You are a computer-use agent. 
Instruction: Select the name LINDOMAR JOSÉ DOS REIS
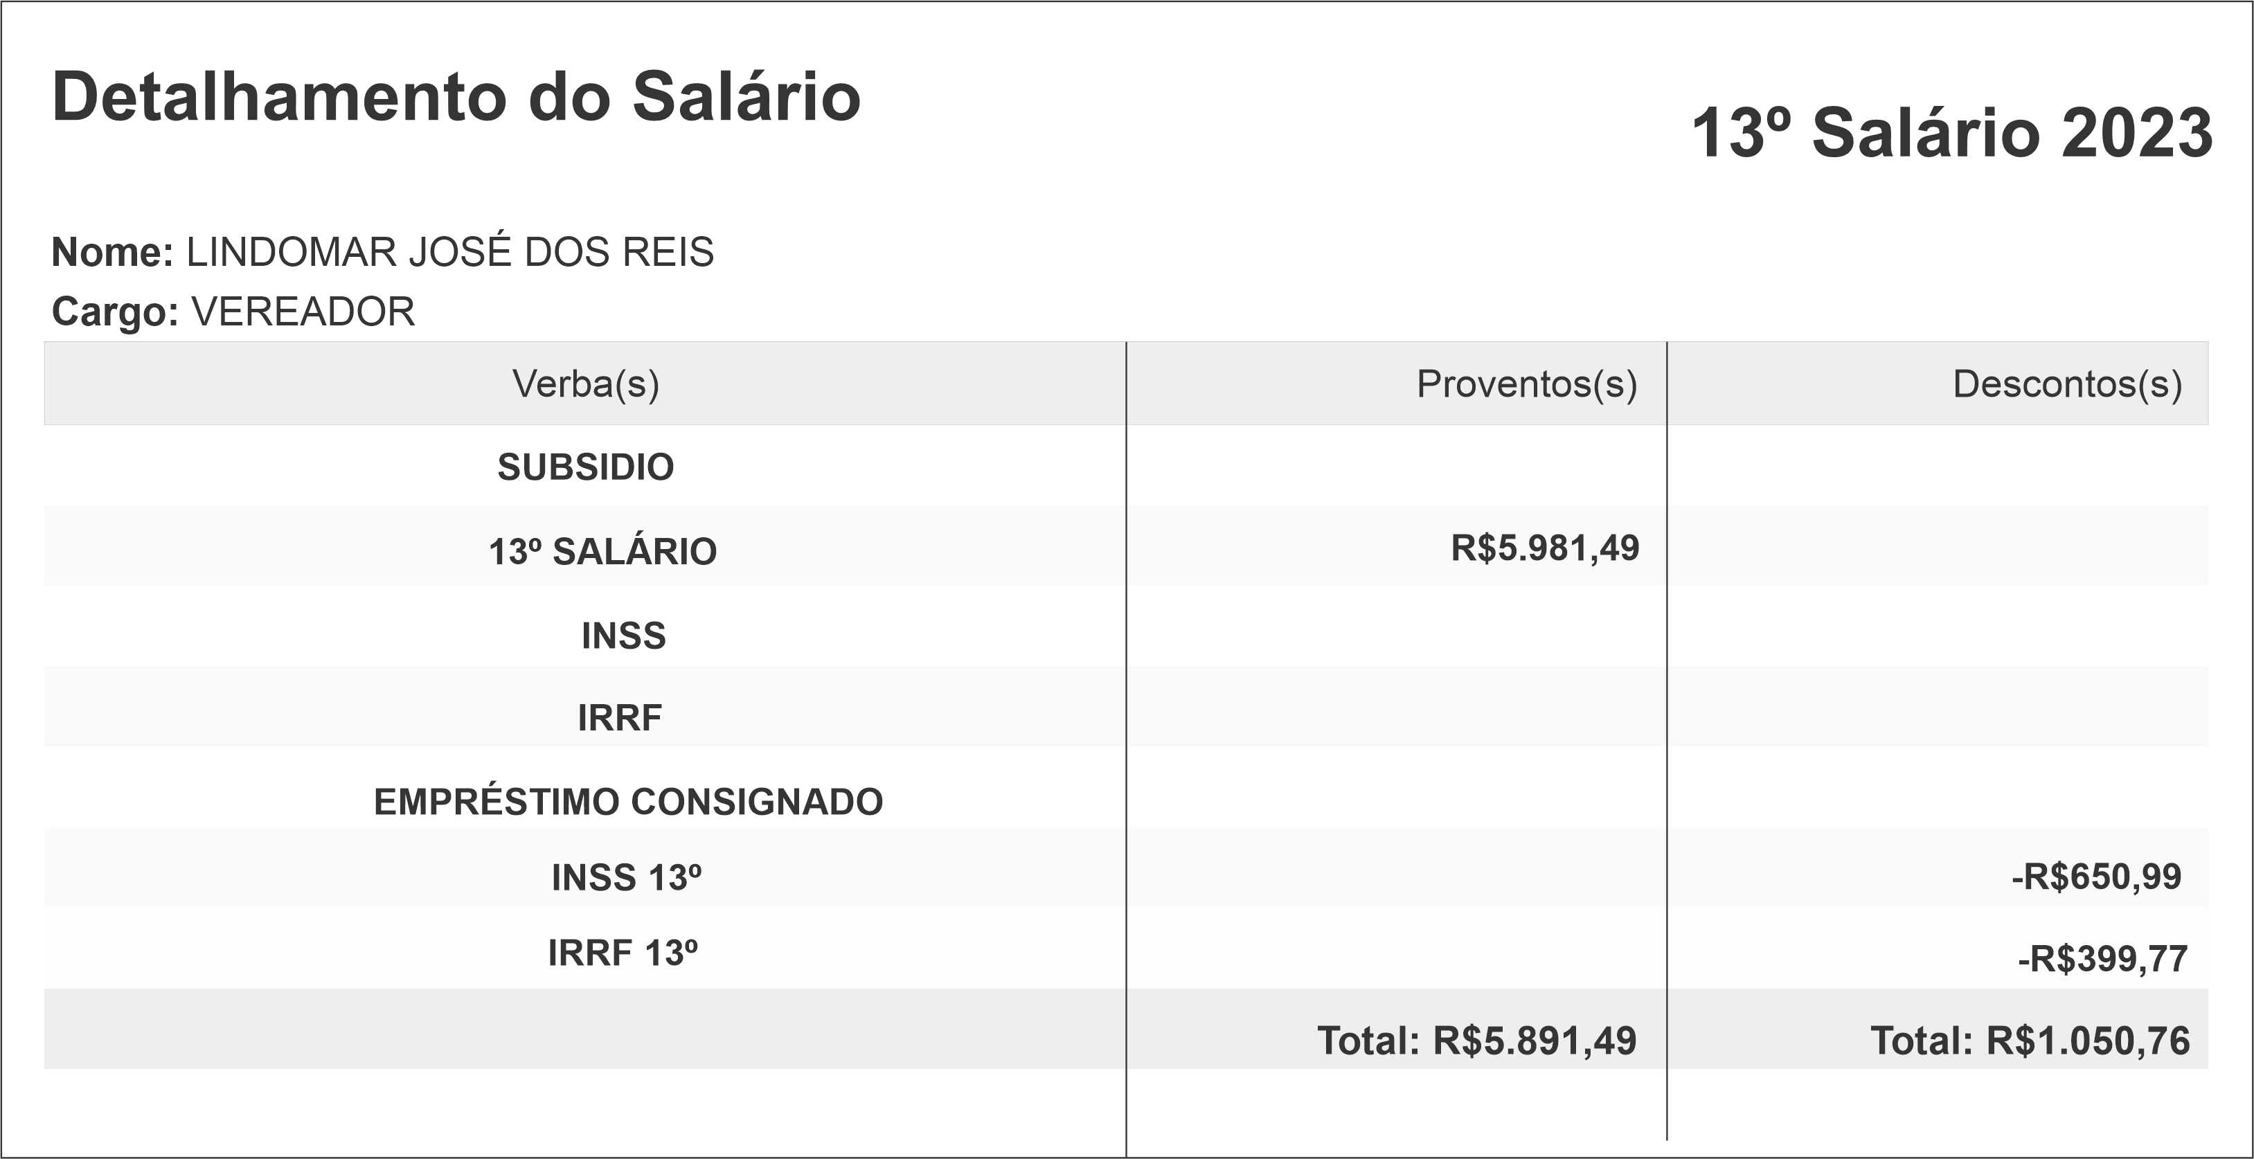pyautogui.click(x=449, y=253)
